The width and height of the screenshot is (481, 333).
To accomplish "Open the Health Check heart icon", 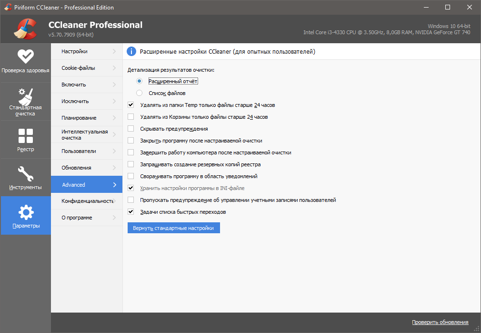I will [x=25, y=57].
